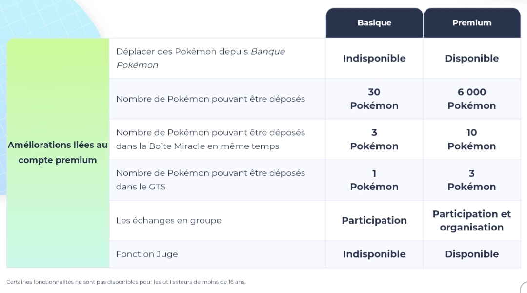This screenshot has width=527, height=293.
Task: Click Disponible in the Banque Pokémon row
Action: click(472, 58)
